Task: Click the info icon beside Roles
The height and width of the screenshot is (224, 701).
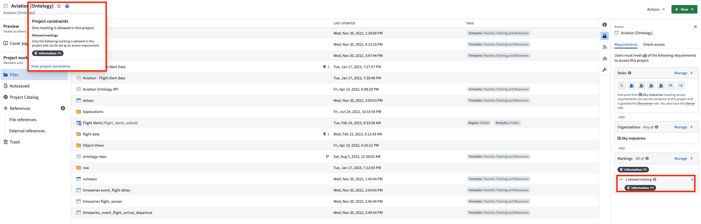Action: point(630,73)
